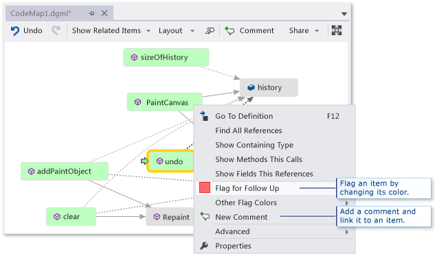Click the sizeOfHistory method cube icon
Image resolution: width=437 pixels, height=254 pixels.
(135, 58)
